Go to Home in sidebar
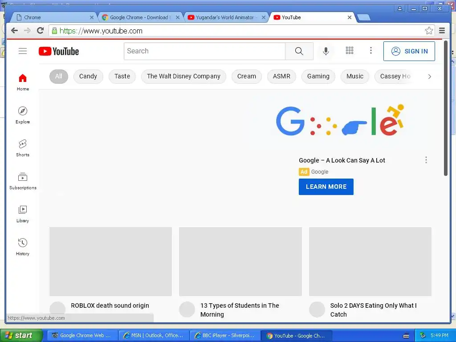This screenshot has width=456, height=342. click(23, 82)
